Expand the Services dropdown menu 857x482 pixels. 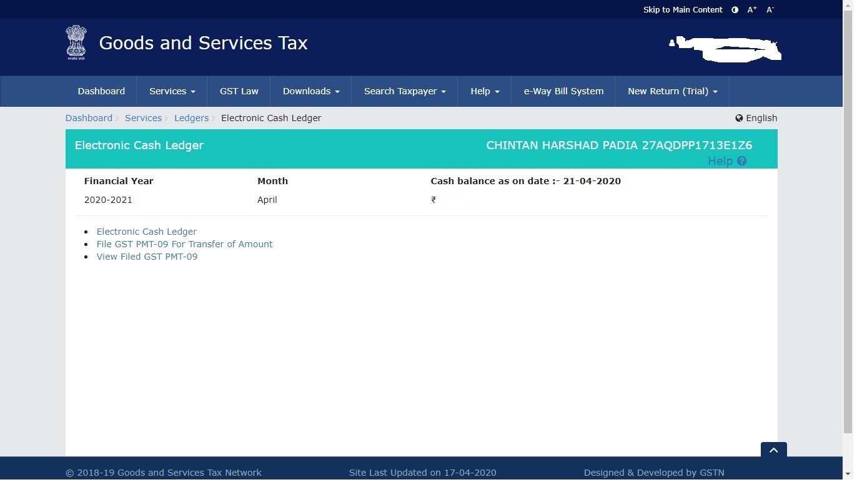(172, 91)
